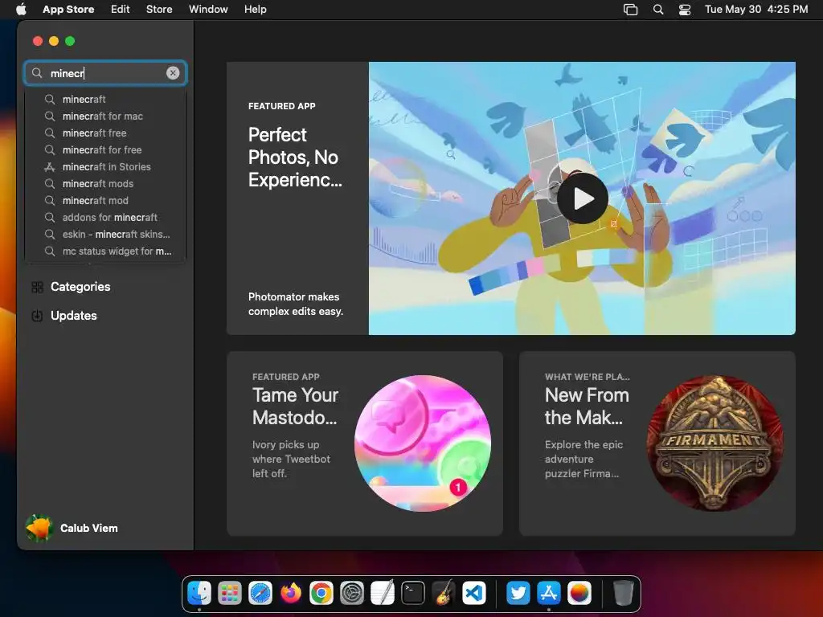
Task: Choose the "minecraft for mac" suggestion
Action: tap(105, 116)
